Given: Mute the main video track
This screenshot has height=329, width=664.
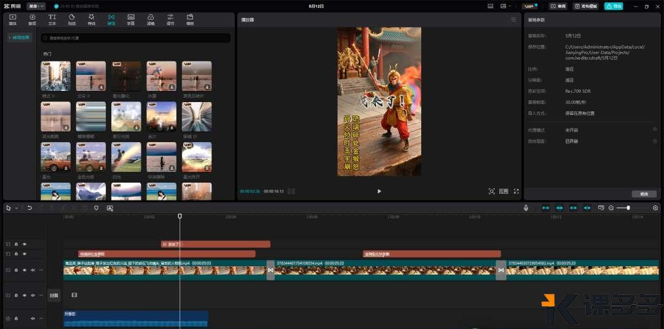Looking at the screenshot, I should pos(33,270).
